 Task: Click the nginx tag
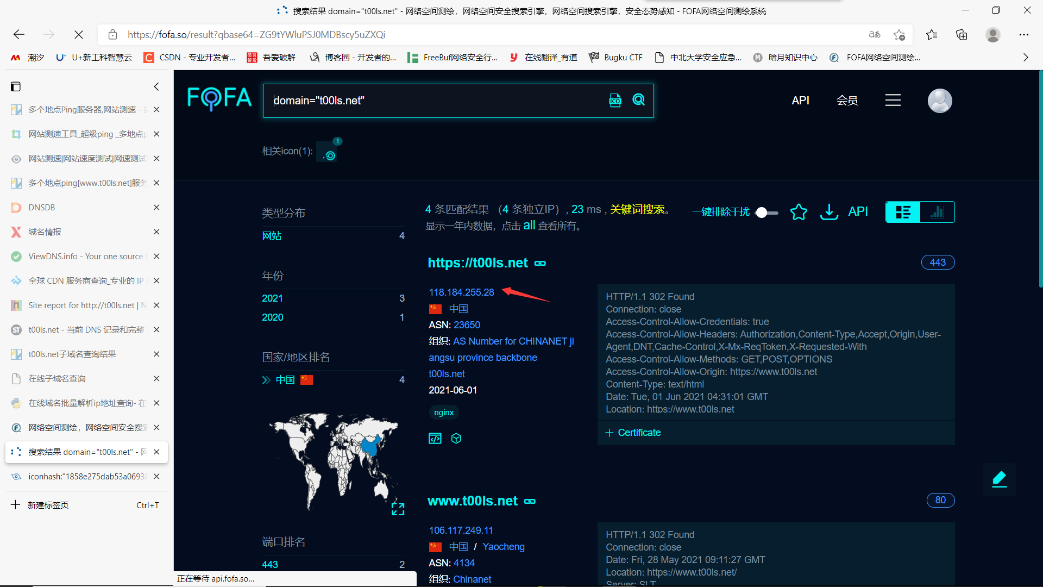444,413
